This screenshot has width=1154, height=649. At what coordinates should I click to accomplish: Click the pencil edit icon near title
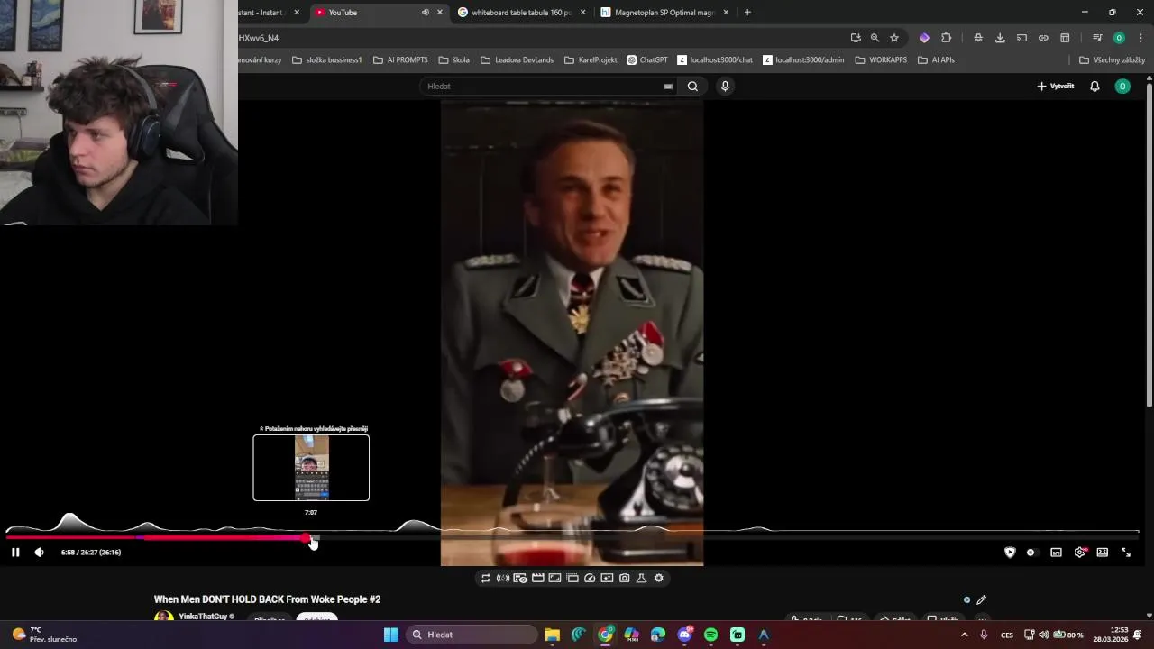[981, 599]
